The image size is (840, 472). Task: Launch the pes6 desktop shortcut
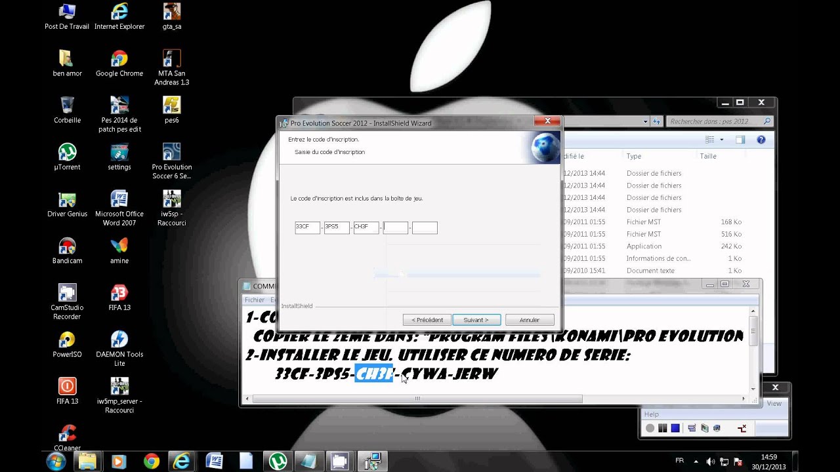point(172,110)
